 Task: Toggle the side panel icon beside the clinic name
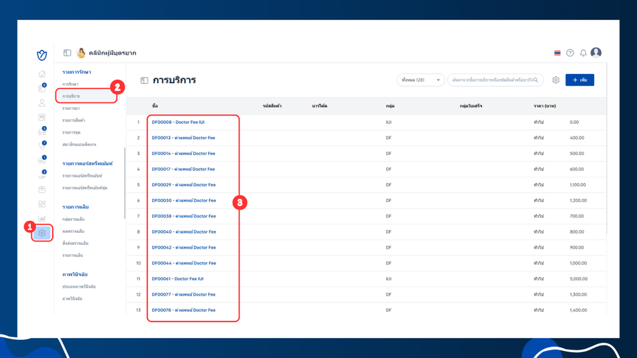pos(67,53)
